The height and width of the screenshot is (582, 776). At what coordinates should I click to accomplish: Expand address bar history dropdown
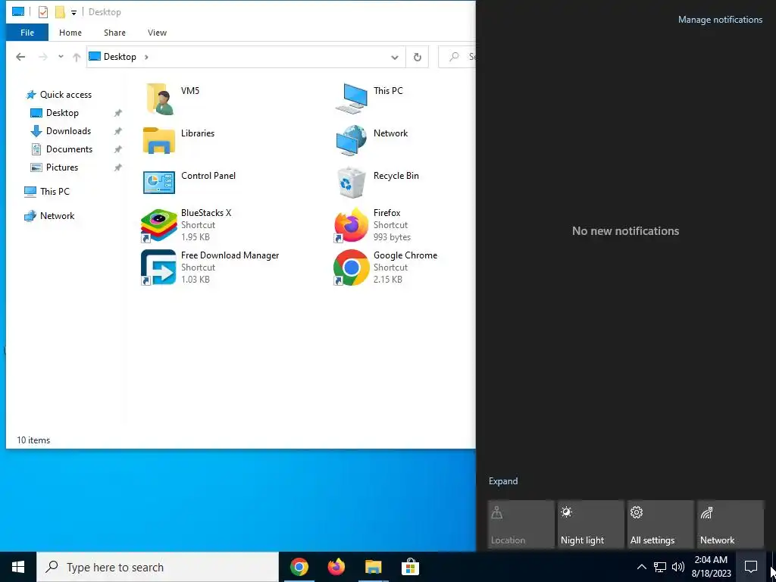pyautogui.click(x=394, y=58)
